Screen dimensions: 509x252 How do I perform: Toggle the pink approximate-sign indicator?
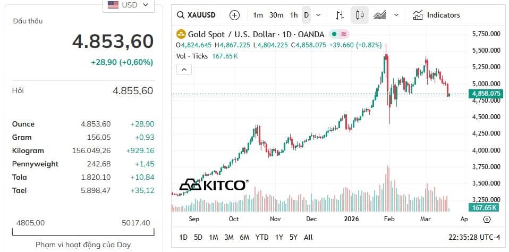tap(343, 34)
